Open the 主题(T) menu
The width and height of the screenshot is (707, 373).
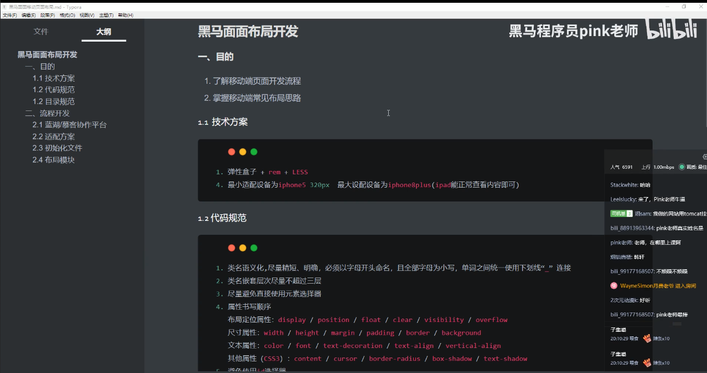click(x=106, y=15)
